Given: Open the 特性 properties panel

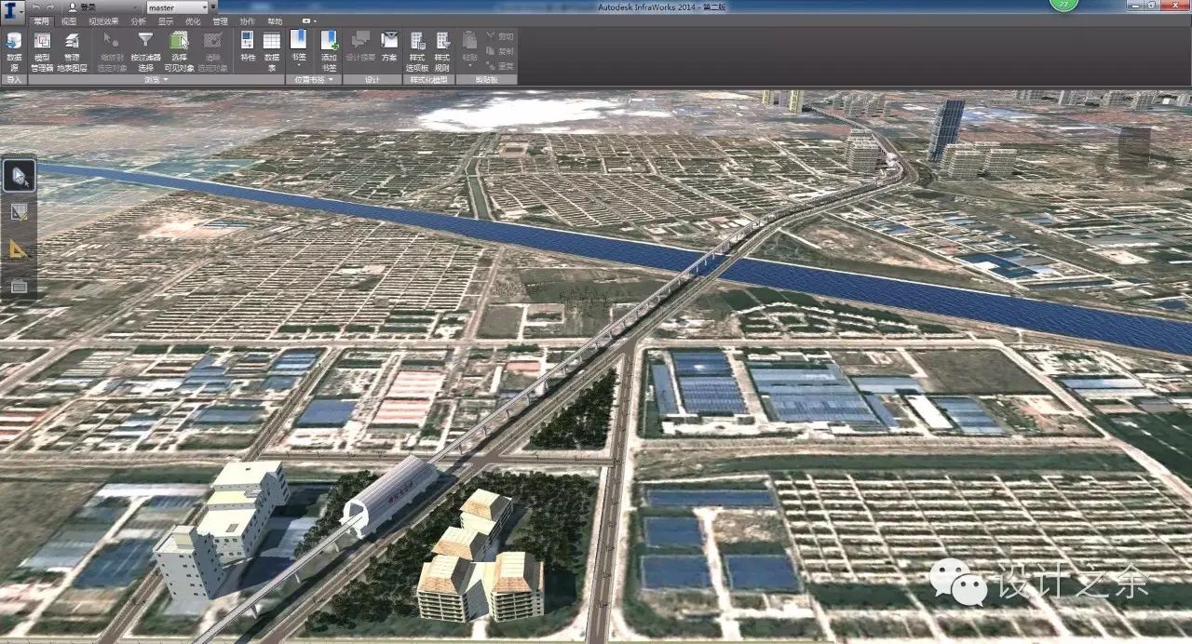Looking at the screenshot, I should [248, 48].
